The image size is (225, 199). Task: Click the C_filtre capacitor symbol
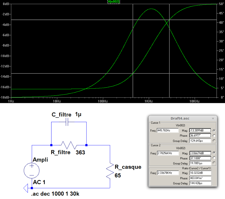[x=67, y=122]
